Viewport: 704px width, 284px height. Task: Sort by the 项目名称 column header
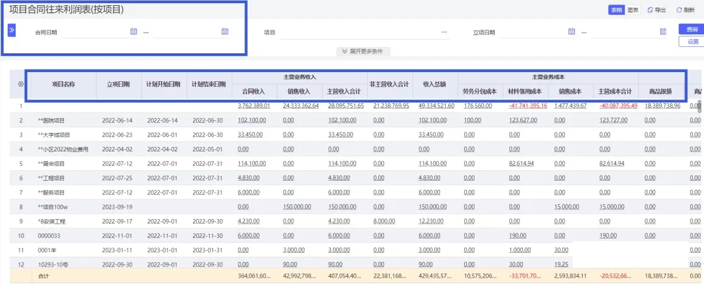pyautogui.click(x=64, y=84)
